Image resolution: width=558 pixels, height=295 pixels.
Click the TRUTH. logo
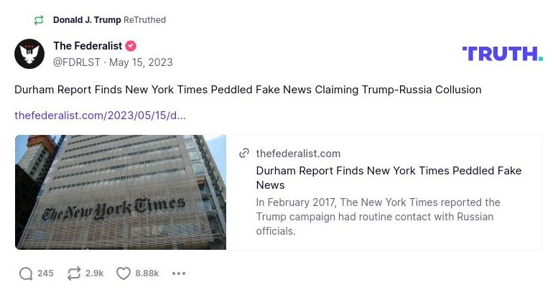pyautogui.click(x=502, y=54)
